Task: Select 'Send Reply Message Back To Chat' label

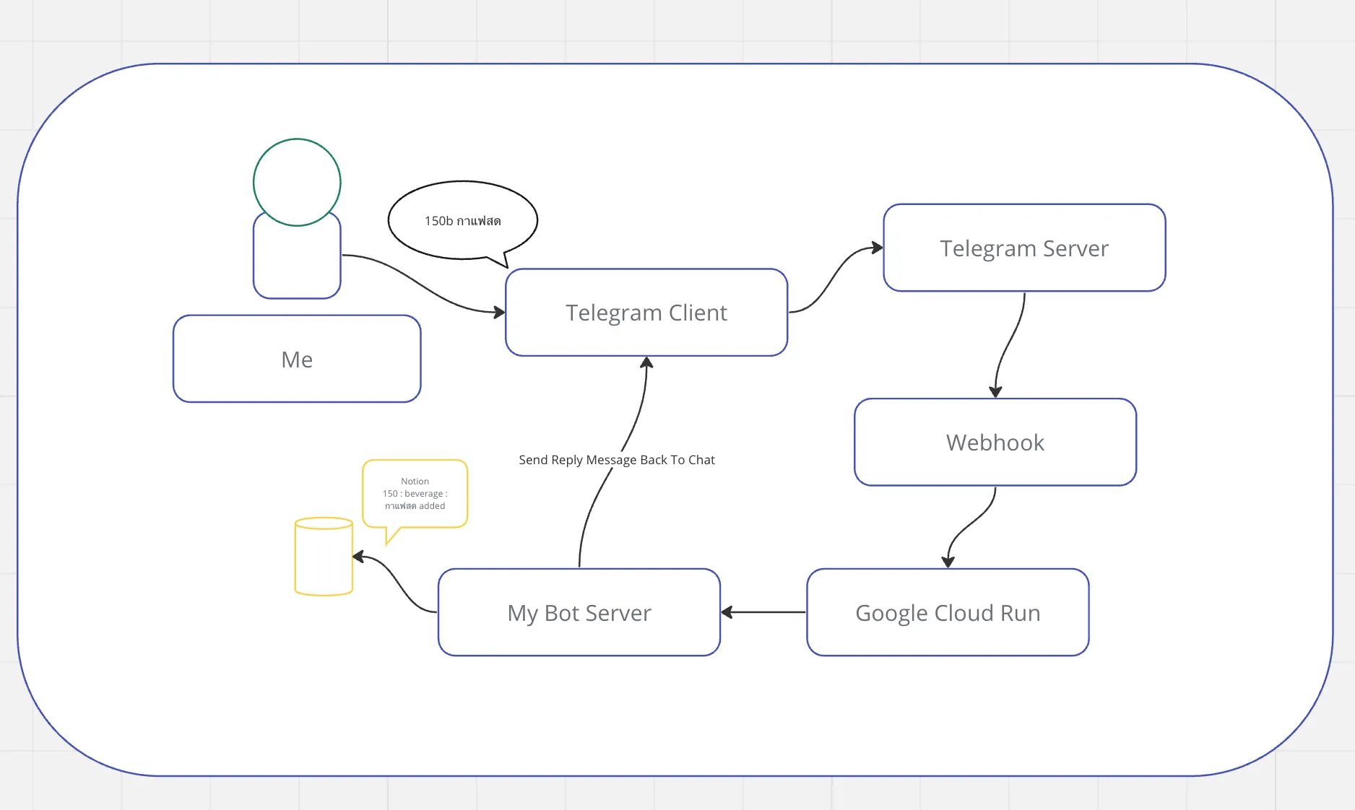Action: coord(616,460)
